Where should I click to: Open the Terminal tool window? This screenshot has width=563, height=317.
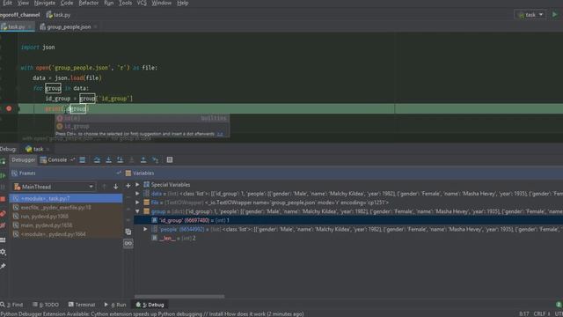[x=82, y=305]
